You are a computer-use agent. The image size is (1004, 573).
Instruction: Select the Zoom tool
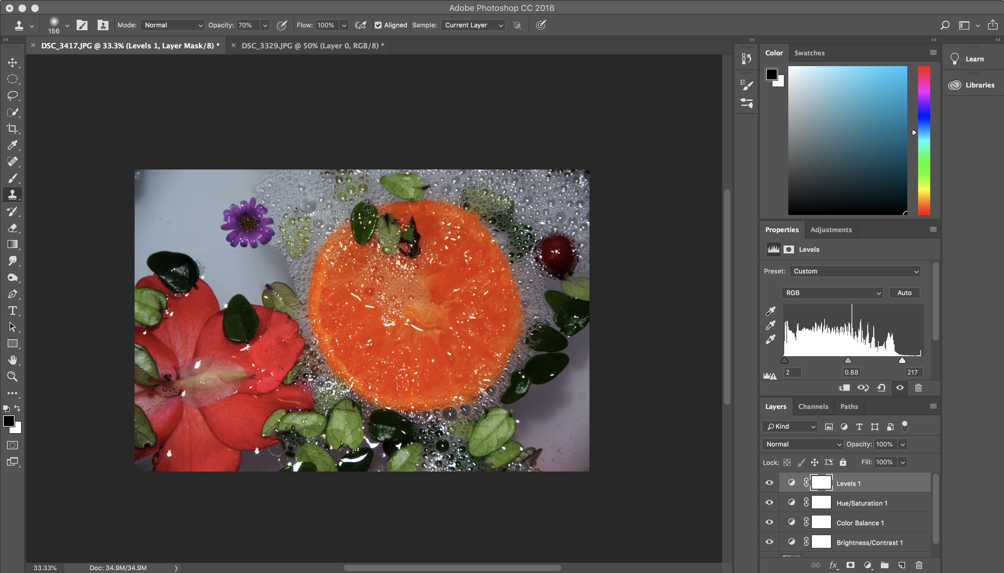pos(12,376)
